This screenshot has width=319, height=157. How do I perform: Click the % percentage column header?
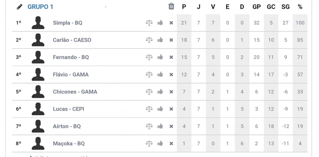(300, 7)
